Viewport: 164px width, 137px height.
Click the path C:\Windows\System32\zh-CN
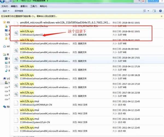click(x=35, y=122)
